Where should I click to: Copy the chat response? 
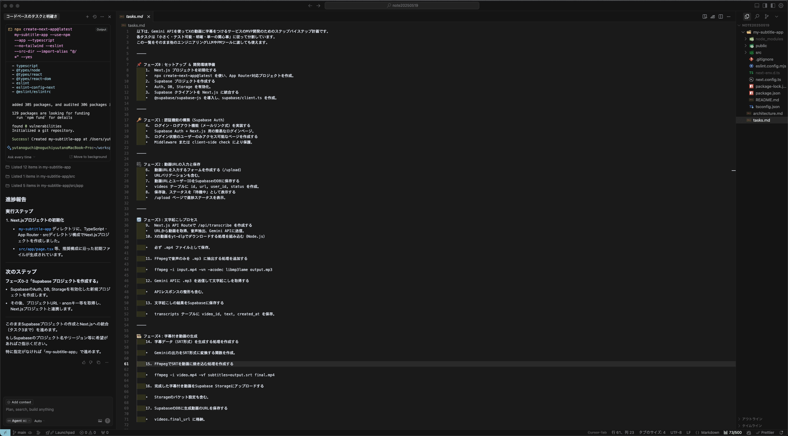pos(98,362)
